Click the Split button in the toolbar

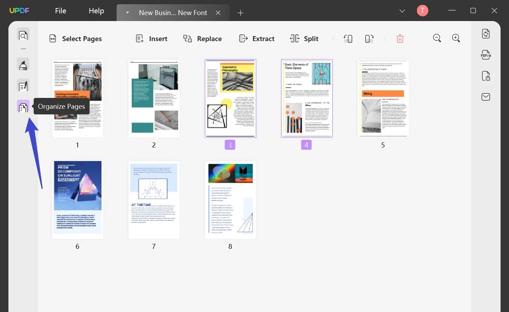304,39
